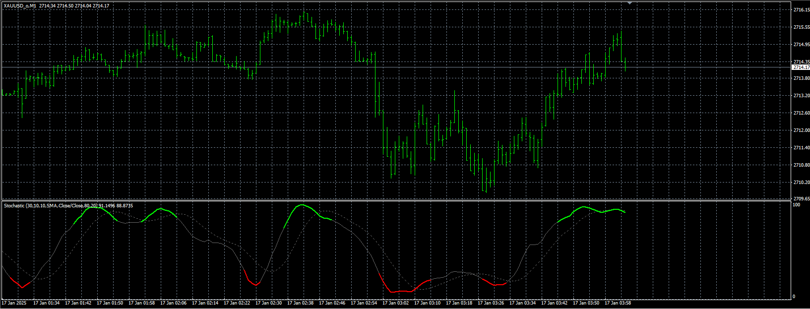Screen dimensions: 810x309
Task: Click the 17 Jan 03:34 time label
Action: 522,303
